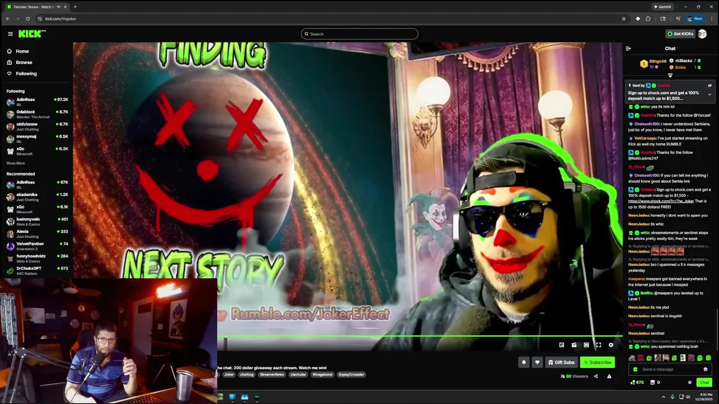Screen dimensions: 719x404
Task: Expand the pinned message chevron
Action: pyautogui.click(x=709, y=94)
